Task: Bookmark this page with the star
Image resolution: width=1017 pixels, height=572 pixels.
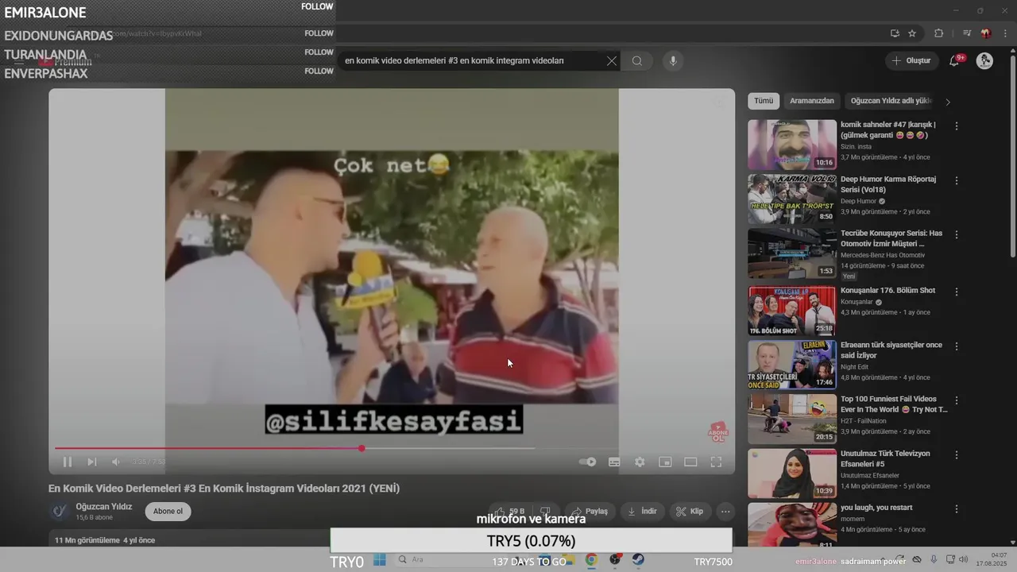Action: 912,33
